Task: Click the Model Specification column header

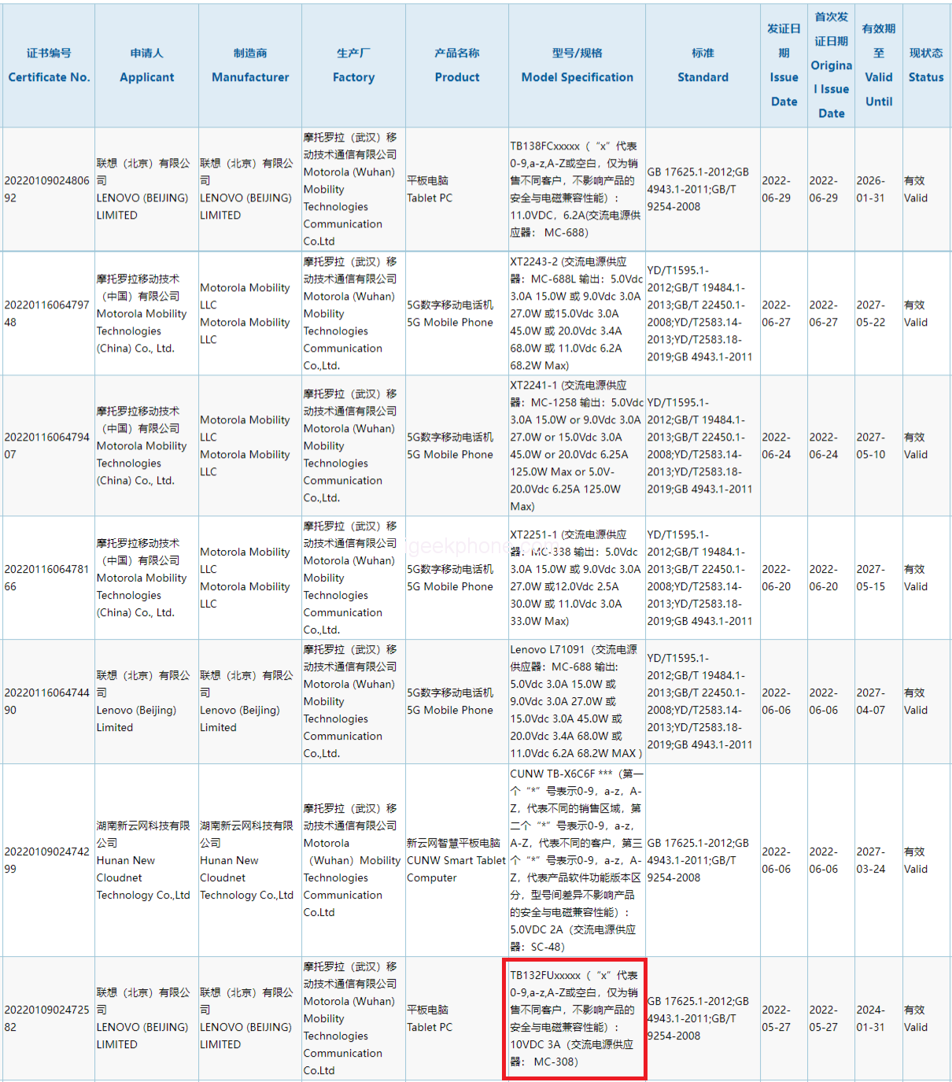Action: (x=577, y=65)
